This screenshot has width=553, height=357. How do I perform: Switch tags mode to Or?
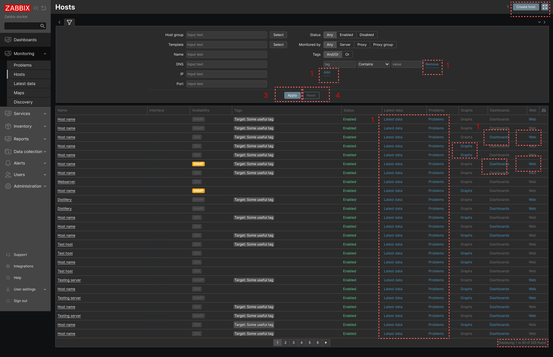pos(347,54)
